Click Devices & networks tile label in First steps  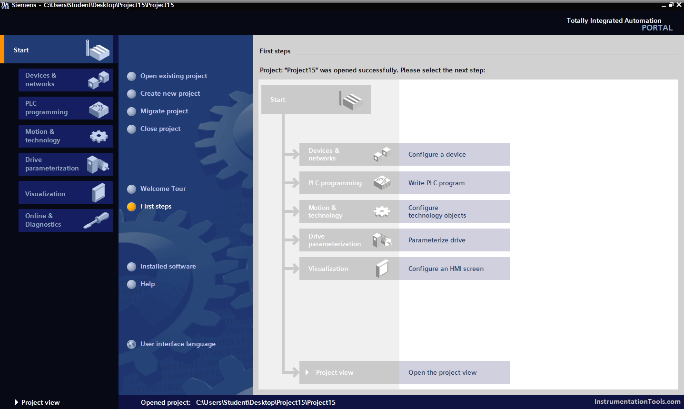pos(324,154)
